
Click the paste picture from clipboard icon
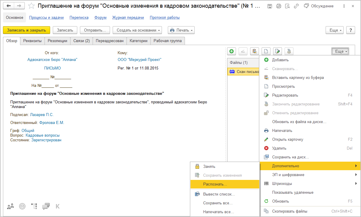(x=254, y=51)
